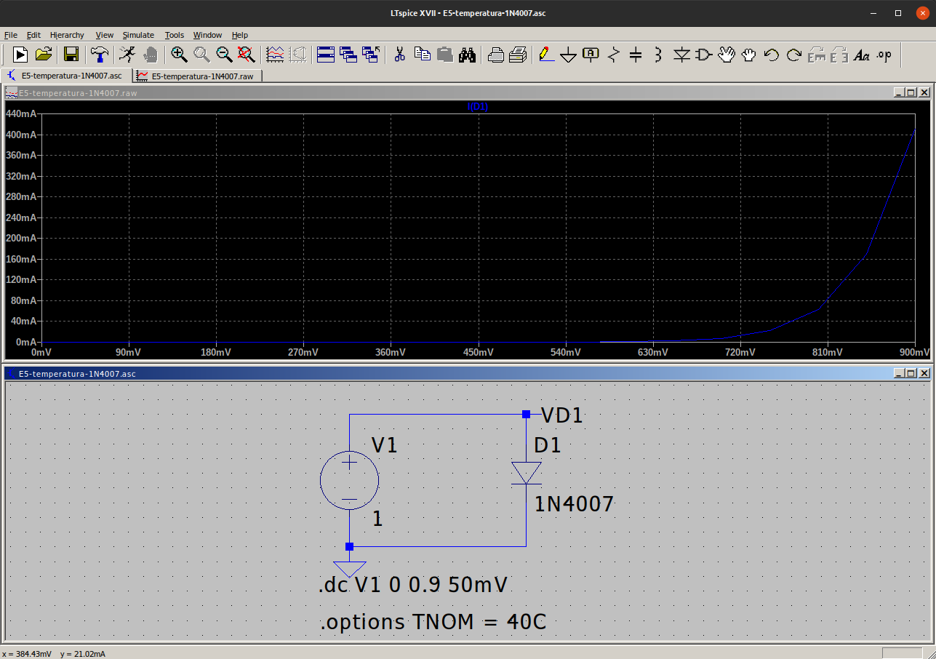The height and width of the screenshot is (659, 936).
Task: Switch to the E5-temperatura-1N4007.asc tab
Action: [x=65, y=76]
